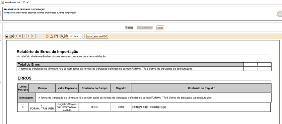
Task: Click the 0010 registro cell
Action: coord(121,107)
